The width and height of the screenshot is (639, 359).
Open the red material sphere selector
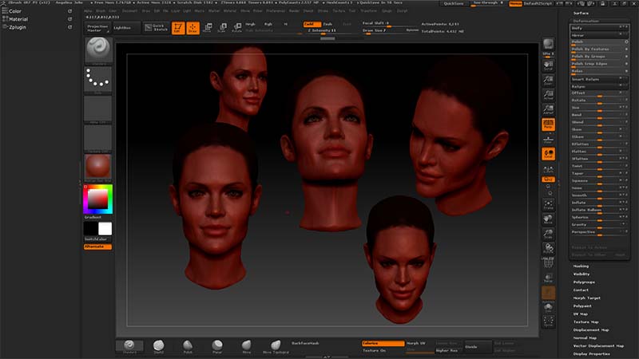[x=97, y=167]
